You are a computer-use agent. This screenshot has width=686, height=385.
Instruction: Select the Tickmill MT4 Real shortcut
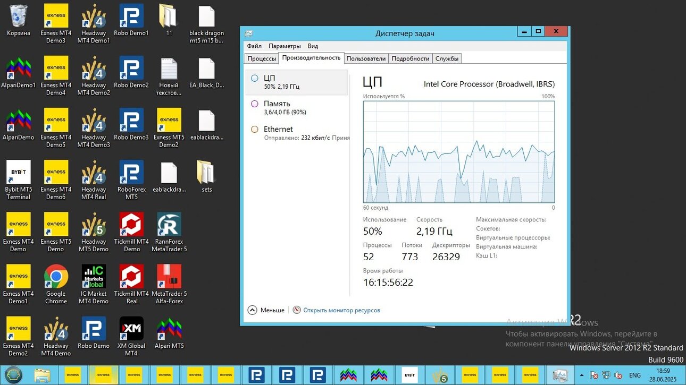point(131,284)
